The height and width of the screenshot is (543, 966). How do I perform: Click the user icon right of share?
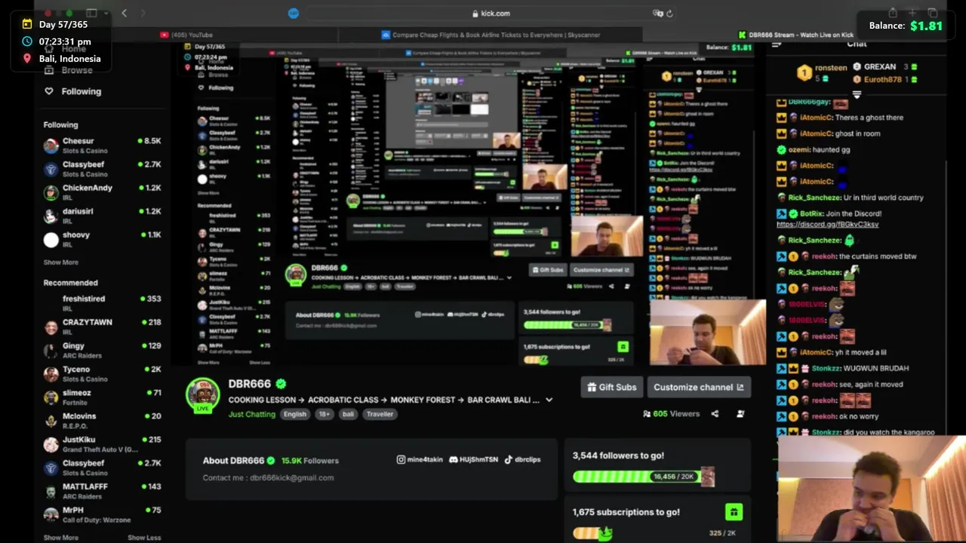click(x=740, y=413)
